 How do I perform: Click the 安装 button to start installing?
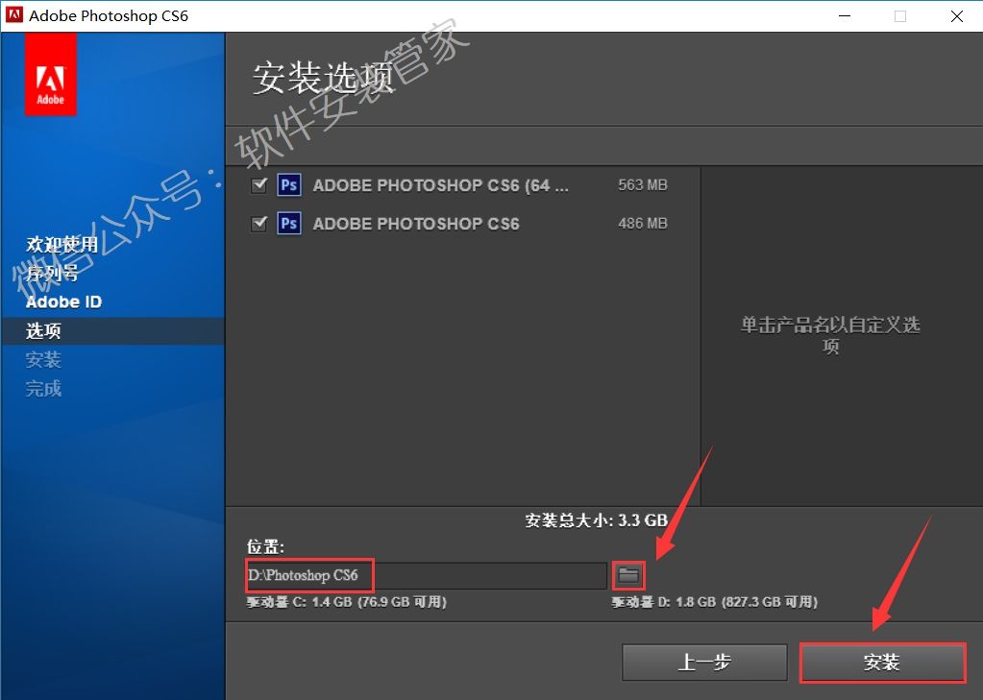(x=881, y=662)
